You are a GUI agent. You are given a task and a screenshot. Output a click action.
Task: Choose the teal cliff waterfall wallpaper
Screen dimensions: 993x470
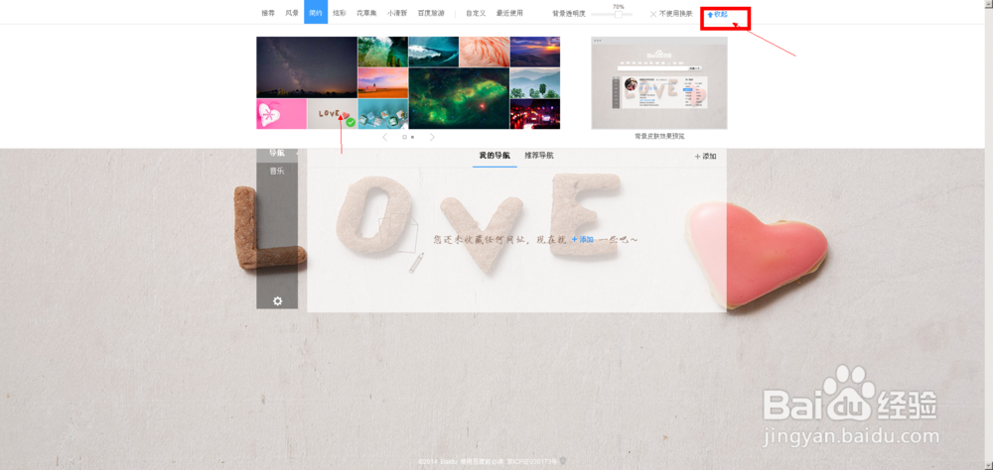coord(382,52)
